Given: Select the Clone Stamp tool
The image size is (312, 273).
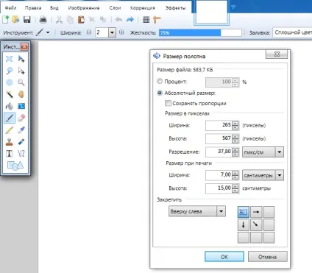Looking at the screenshot, I should [10, 142].
